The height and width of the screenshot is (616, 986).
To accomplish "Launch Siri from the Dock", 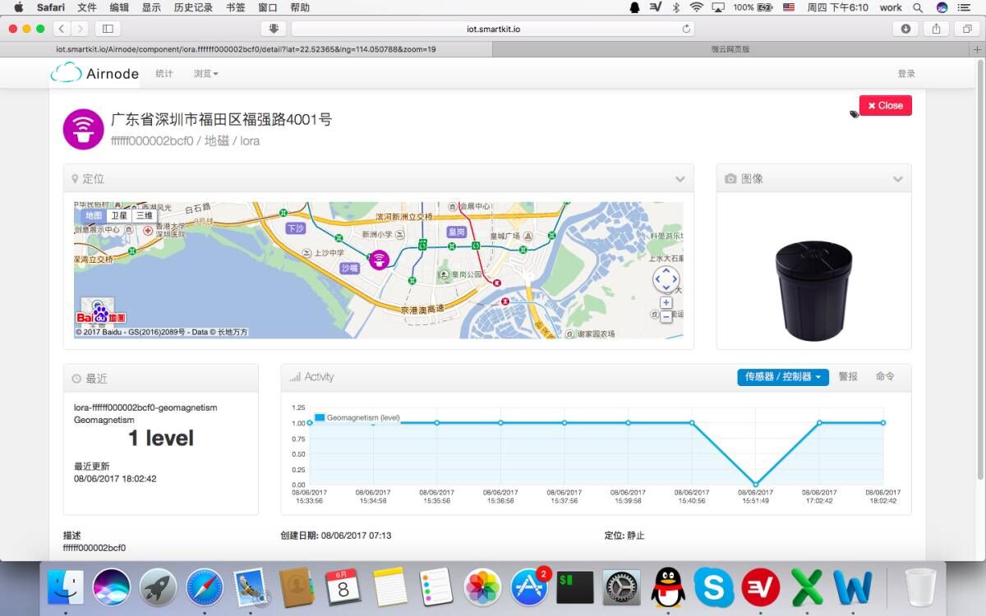I will (x=111, y=587).
